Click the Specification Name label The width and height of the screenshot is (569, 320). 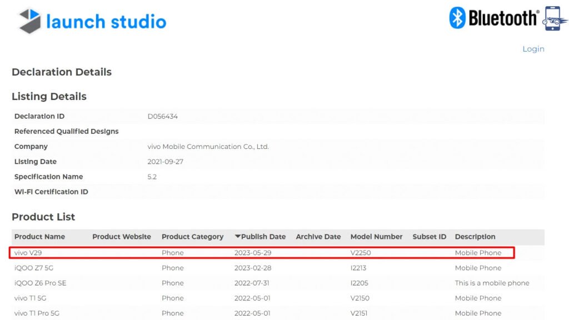click(x=49, y=177)
